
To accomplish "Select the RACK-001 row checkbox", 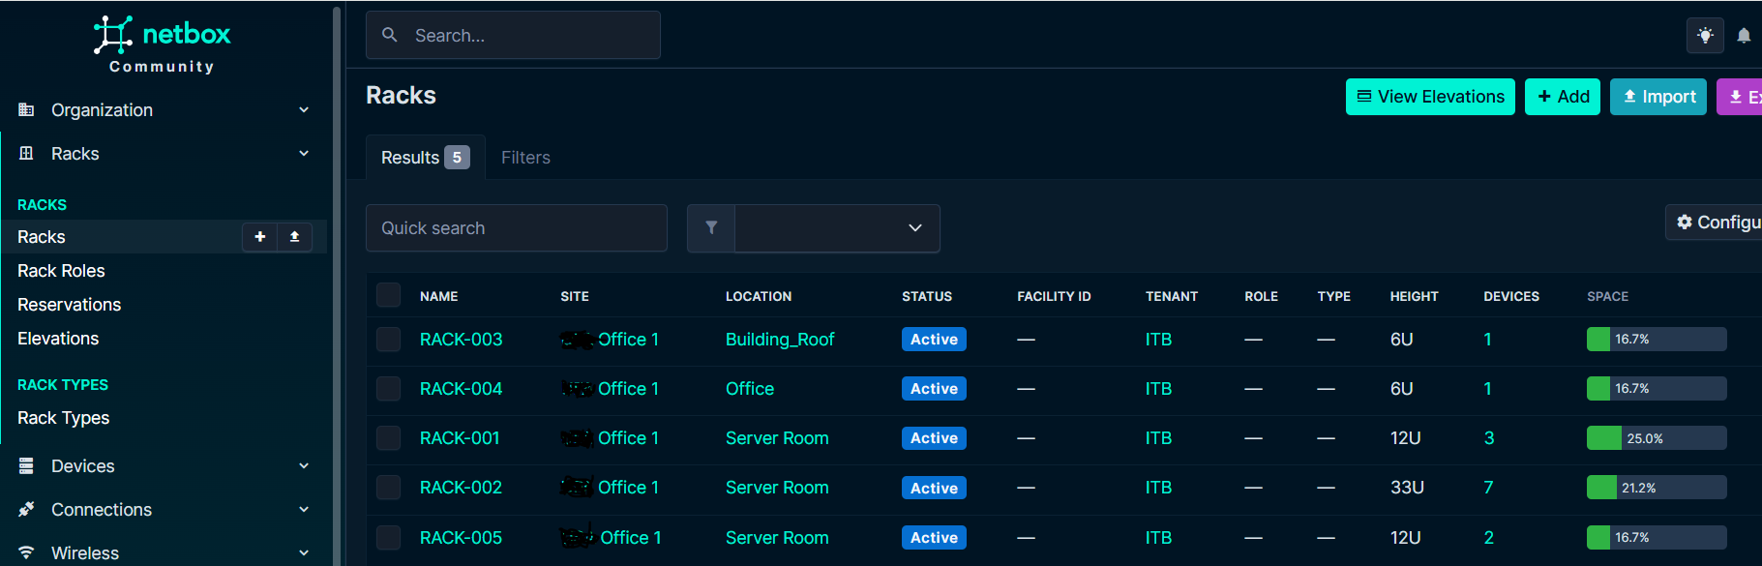I will [x=388, y=438].
